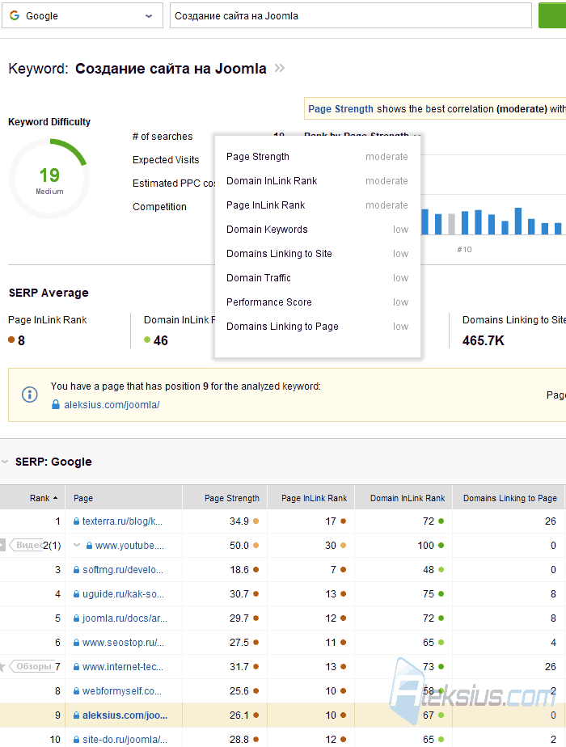Open the www.youtube result link
This screenshot has width=566, height=747.
click(x=129, y=546)
